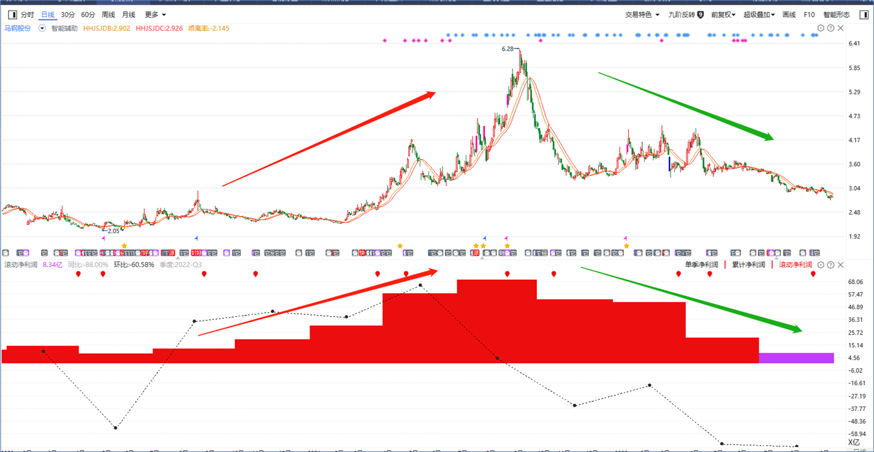
Task: Click the HHJSJDB:2.902 value
Action: (107, 28)
